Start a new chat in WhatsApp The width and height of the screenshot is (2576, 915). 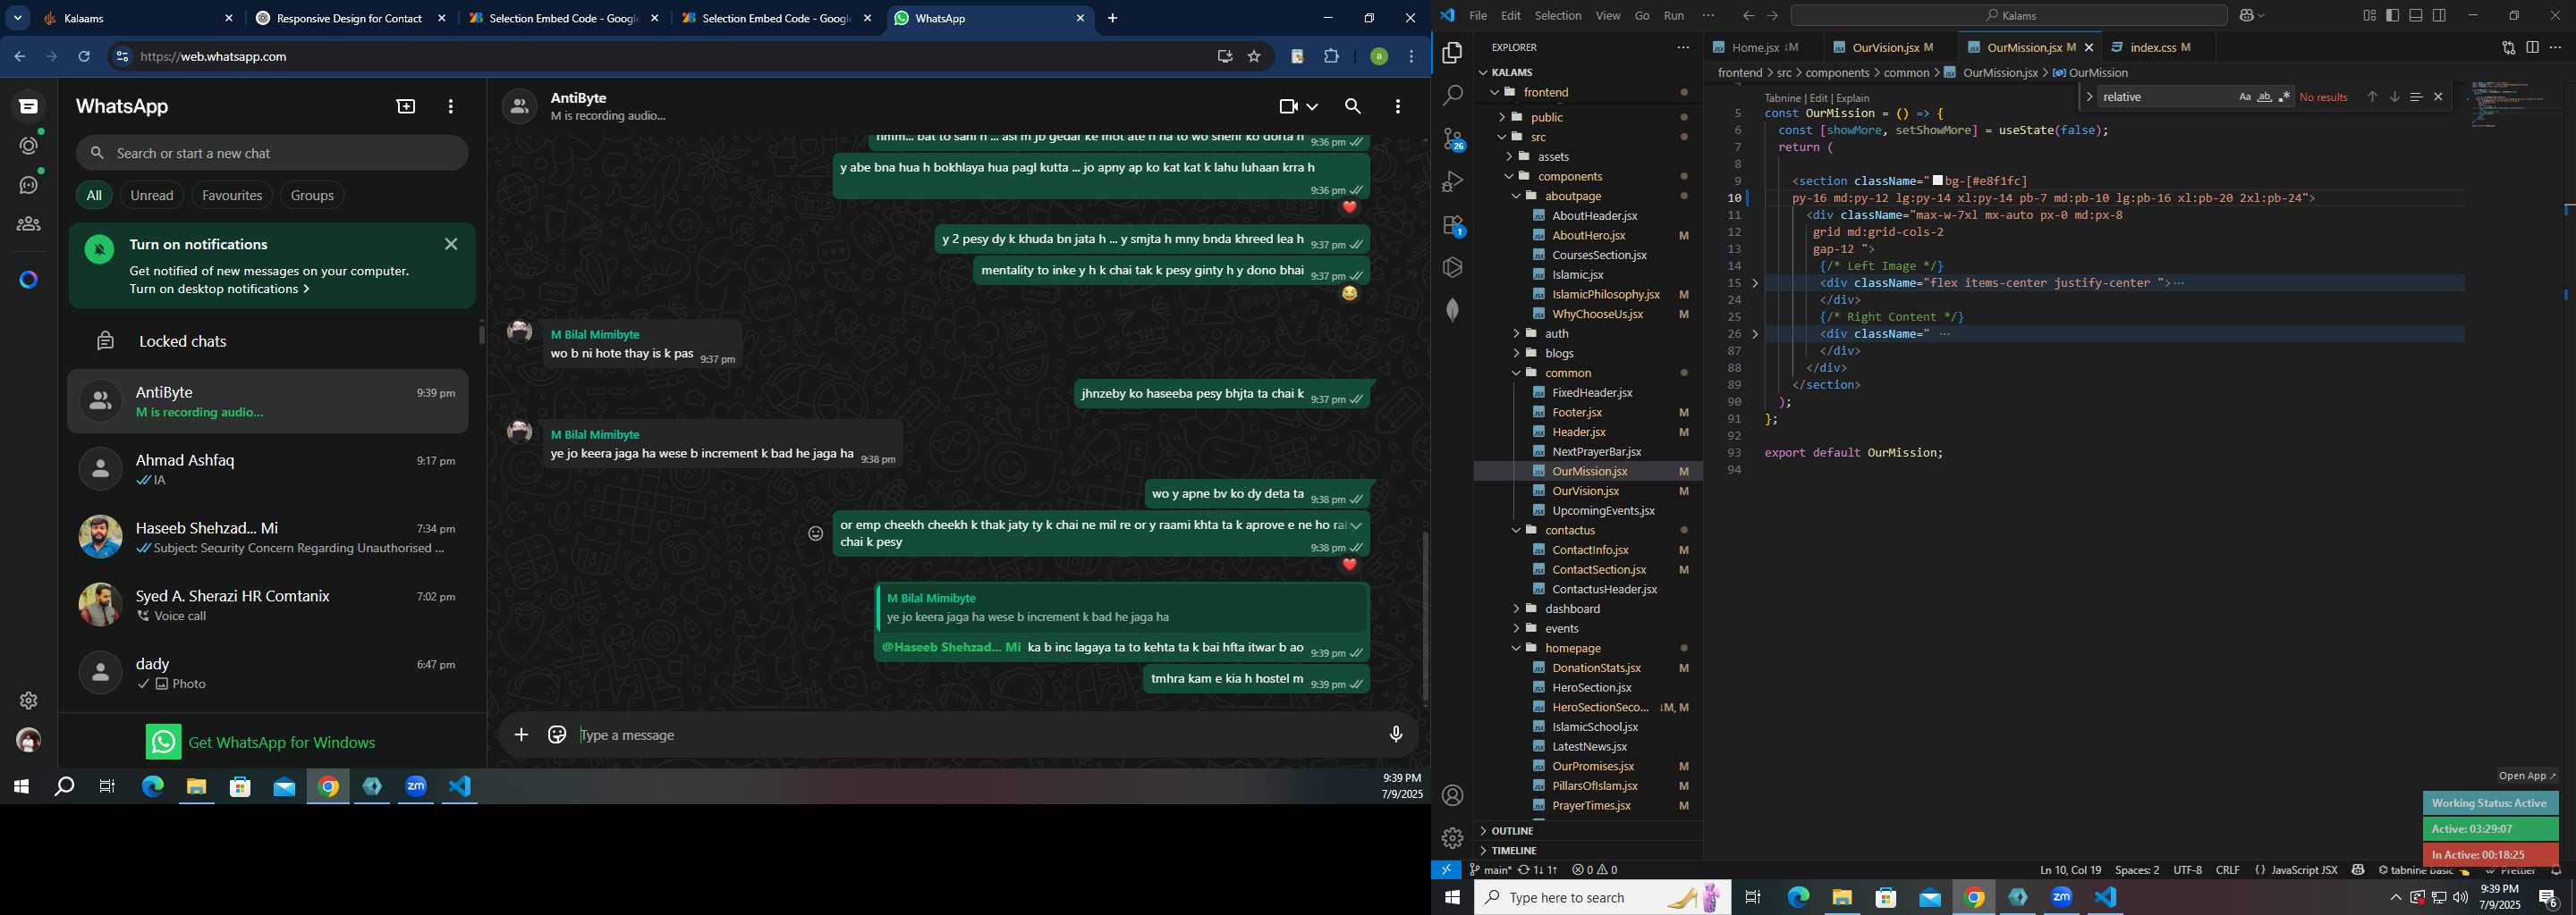(406, 105)
